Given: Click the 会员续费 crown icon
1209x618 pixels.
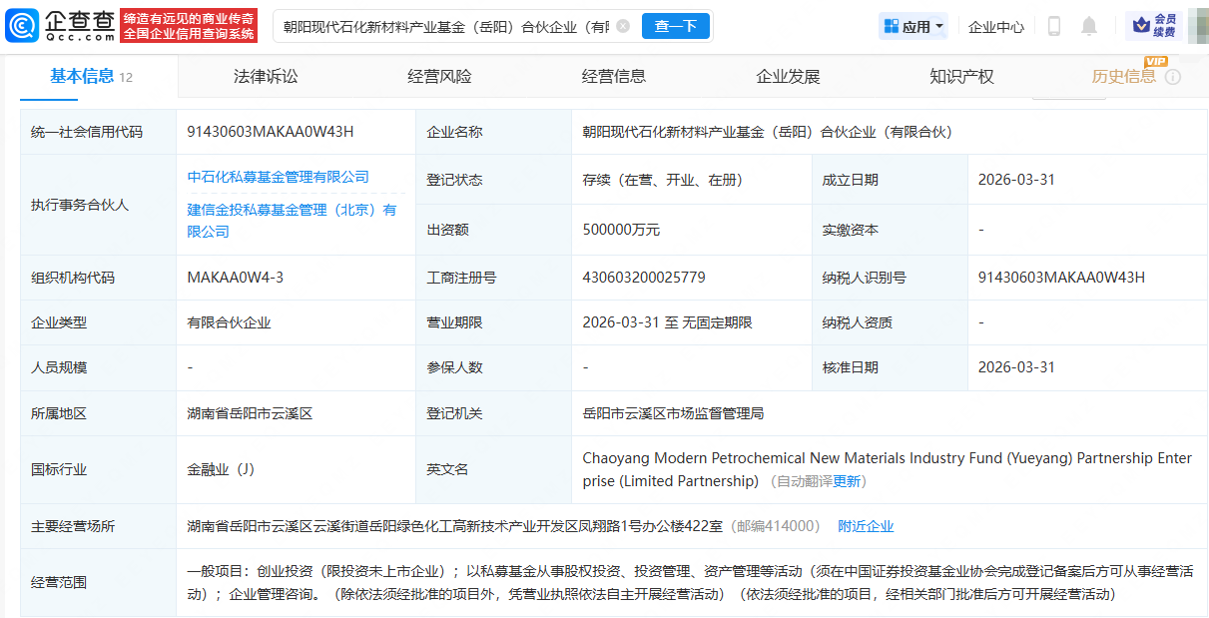Looking at the screenshot, I should click(x=1139, y=25).
